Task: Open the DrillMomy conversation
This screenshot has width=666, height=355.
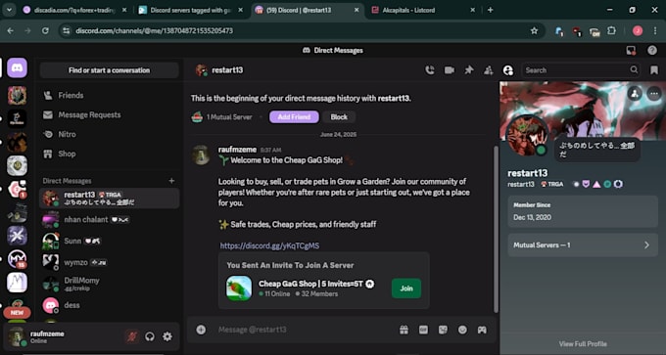Action: tap(110, 284)
